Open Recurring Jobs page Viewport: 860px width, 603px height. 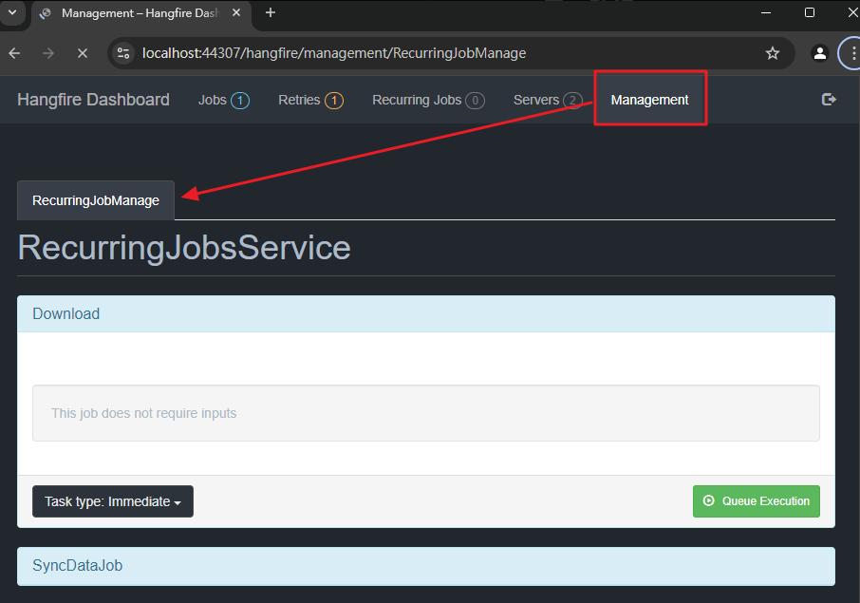428,100
